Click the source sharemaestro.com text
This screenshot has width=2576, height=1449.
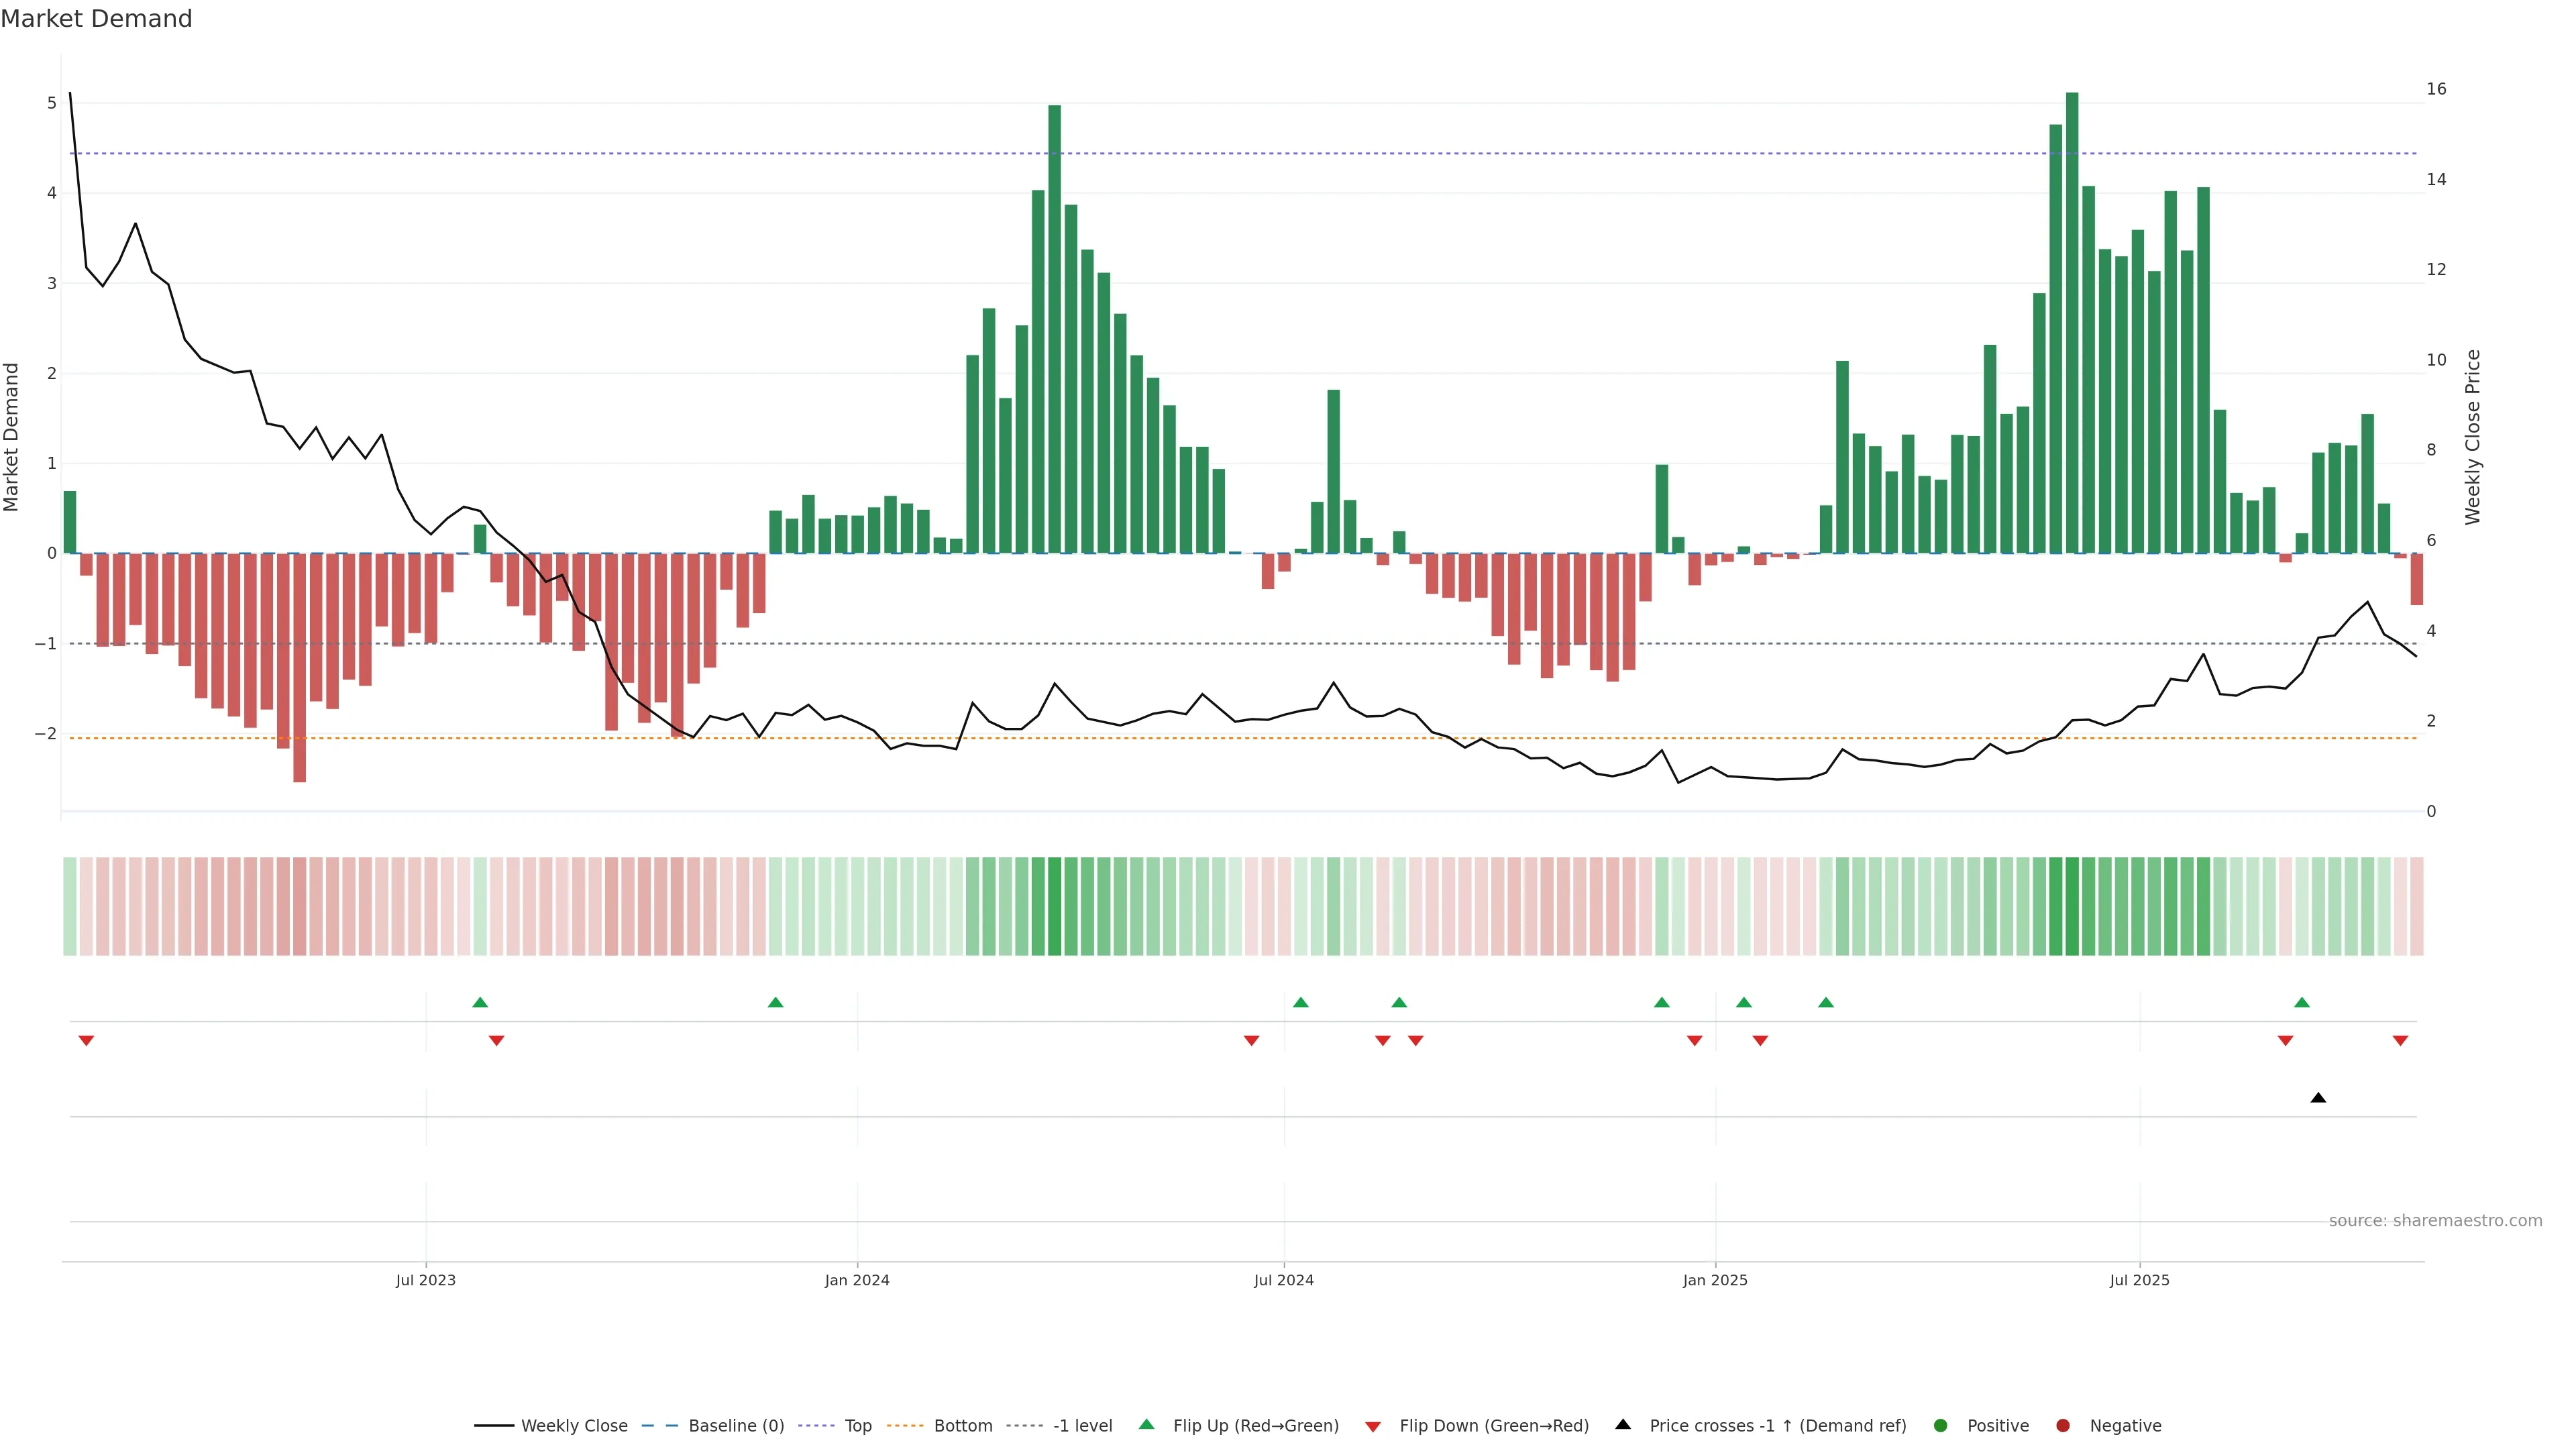coord(2435,1221)
